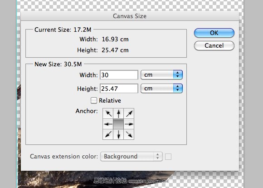The height and width of the screenshot is (188, 263).
Task: Click the Width input field showing 30
Action: [119, 75]
